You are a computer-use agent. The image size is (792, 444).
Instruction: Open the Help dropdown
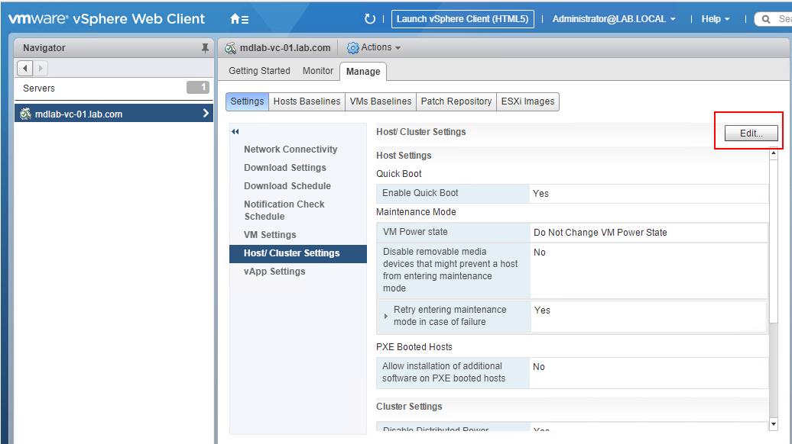pyautogui.click(x=716, y=19)
